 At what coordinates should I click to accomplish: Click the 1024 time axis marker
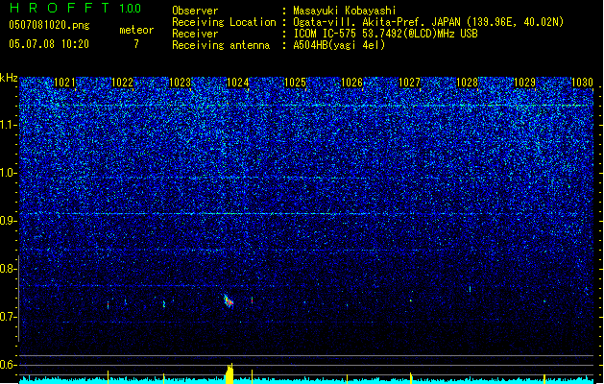coord(238,83)
